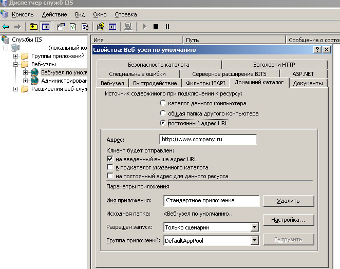Screen dimensions: 340x269
Task: Open the Справка menu
Action: [125, 14]
